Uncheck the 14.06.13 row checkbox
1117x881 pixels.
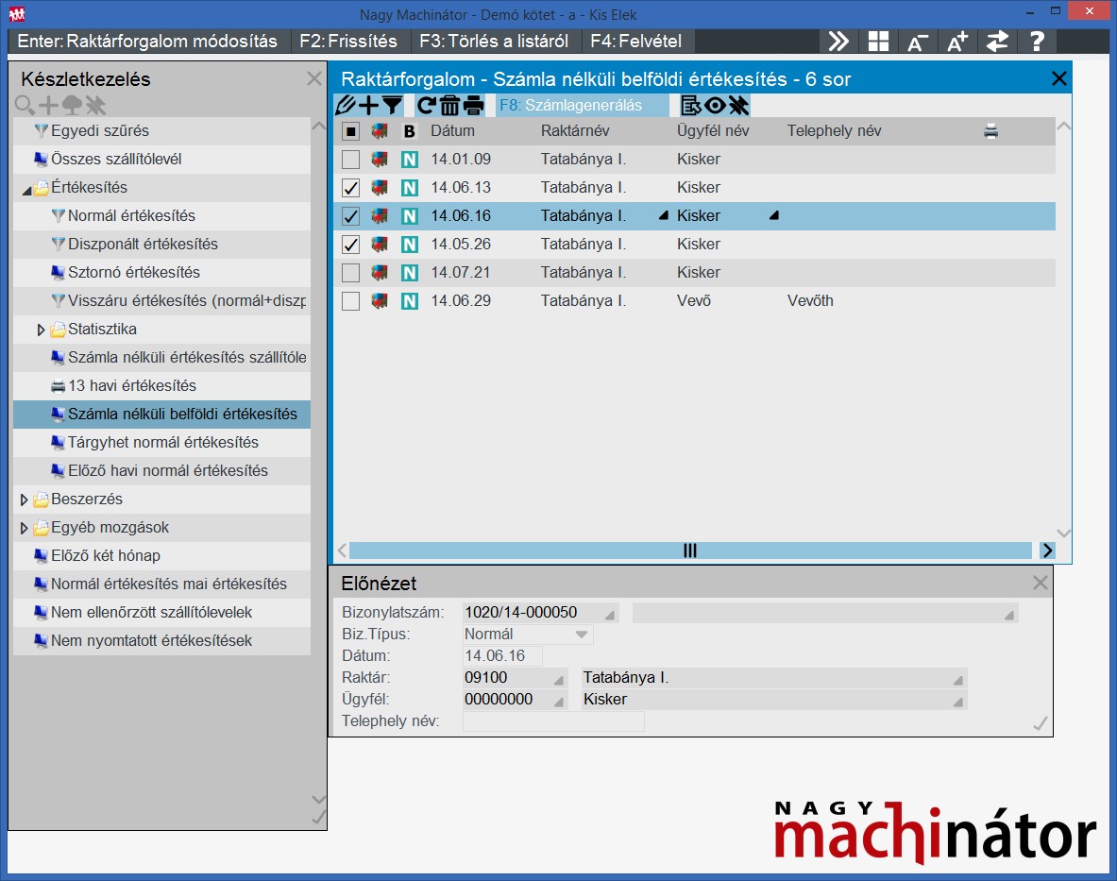pos(350,188)
